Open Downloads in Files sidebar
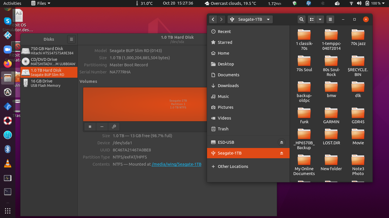 (x=248, y=86)
